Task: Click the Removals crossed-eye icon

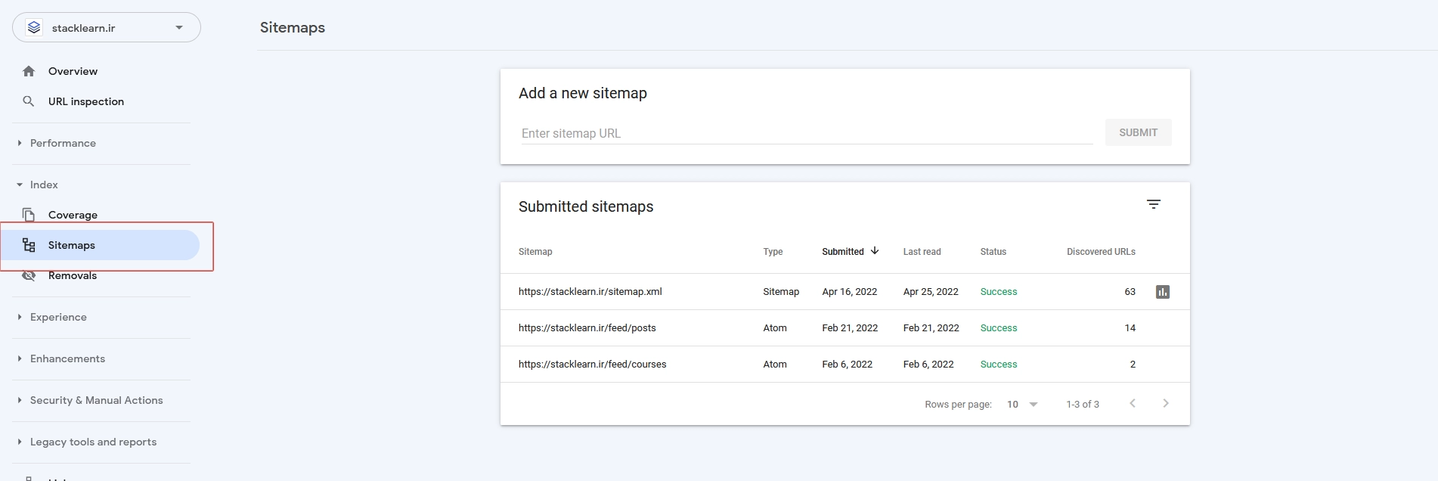Action: pos(29,276)
